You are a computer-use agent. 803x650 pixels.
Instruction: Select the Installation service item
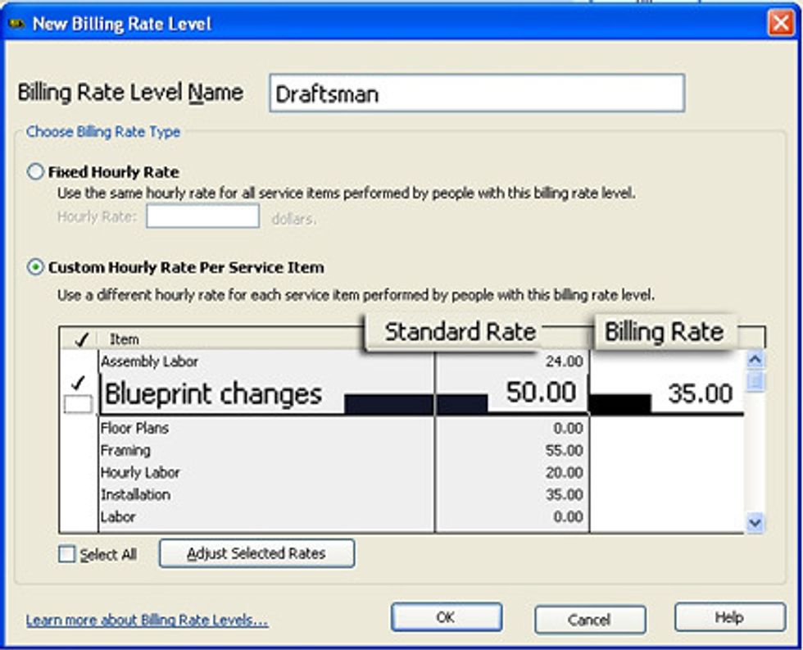[x=135, y=495]
